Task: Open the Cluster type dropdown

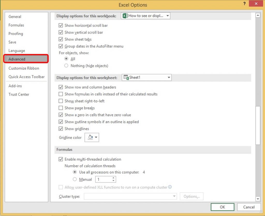Action: (x=130, y=196)
